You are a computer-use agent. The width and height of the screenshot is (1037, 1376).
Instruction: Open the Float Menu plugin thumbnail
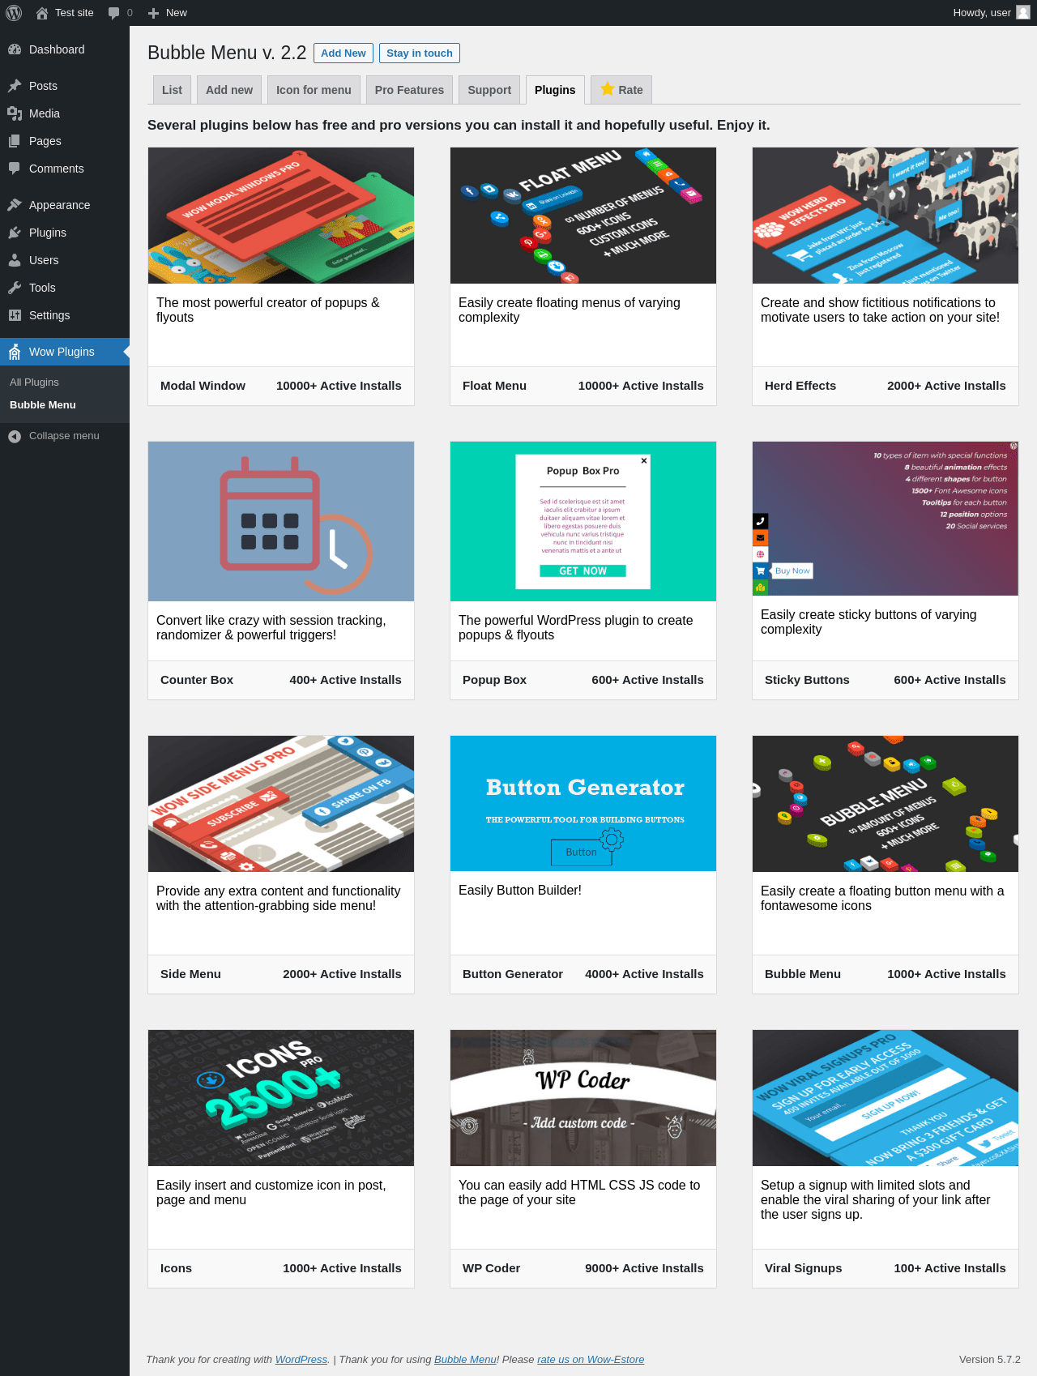coord(583,216)
